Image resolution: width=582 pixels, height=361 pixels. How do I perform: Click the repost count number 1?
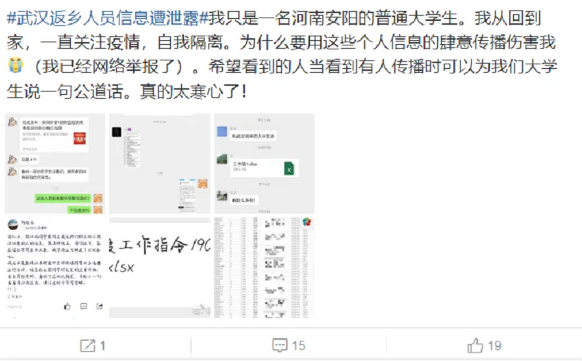[x=103, y=346]
